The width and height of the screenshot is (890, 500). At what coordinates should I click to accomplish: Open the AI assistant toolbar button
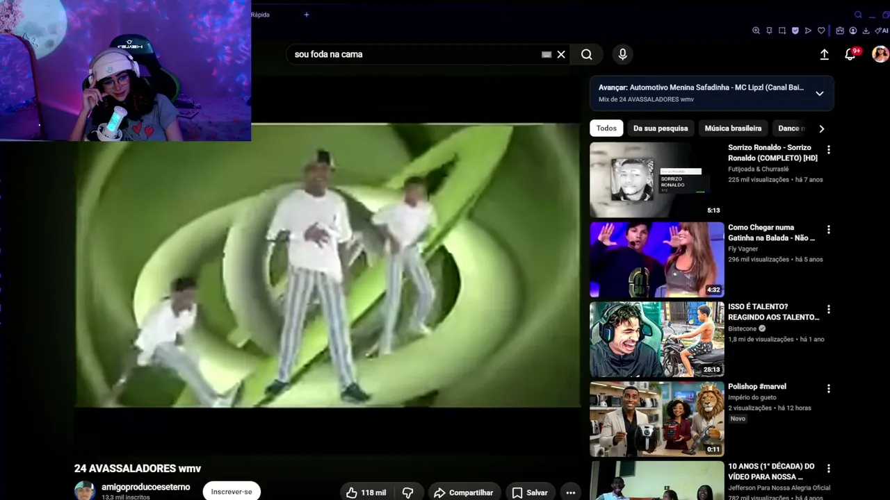pyautogui.click(x=882, y=31)
